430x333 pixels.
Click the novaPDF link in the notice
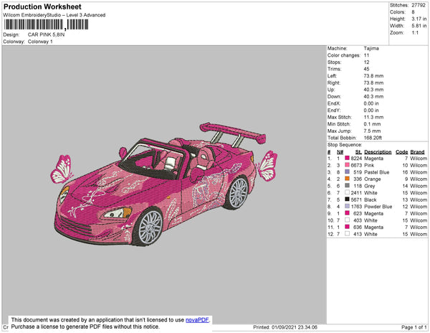pyautogui.click(x=199, y=318)
